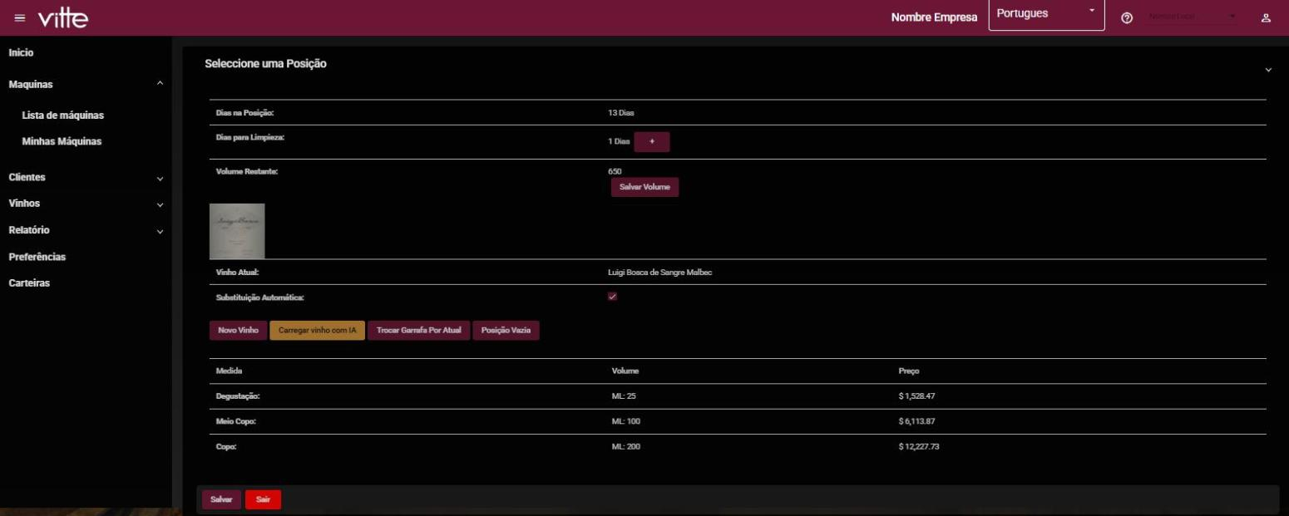Image resolution: width=1289 pixels, height=516 pixels.
Task: Click Carregar vinho com IA button
Action: (x=317, y=331)
